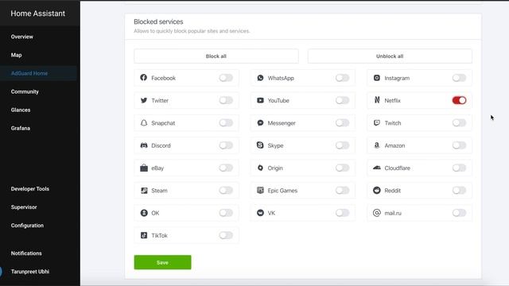Enable the mail.ru block toggle

tap(459, 213)
